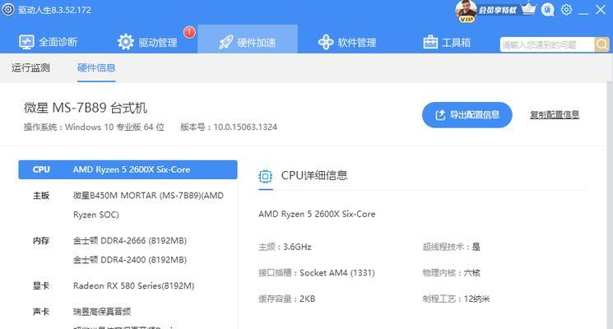Click the 物理内核：六核 value

[x=451, y=273]
